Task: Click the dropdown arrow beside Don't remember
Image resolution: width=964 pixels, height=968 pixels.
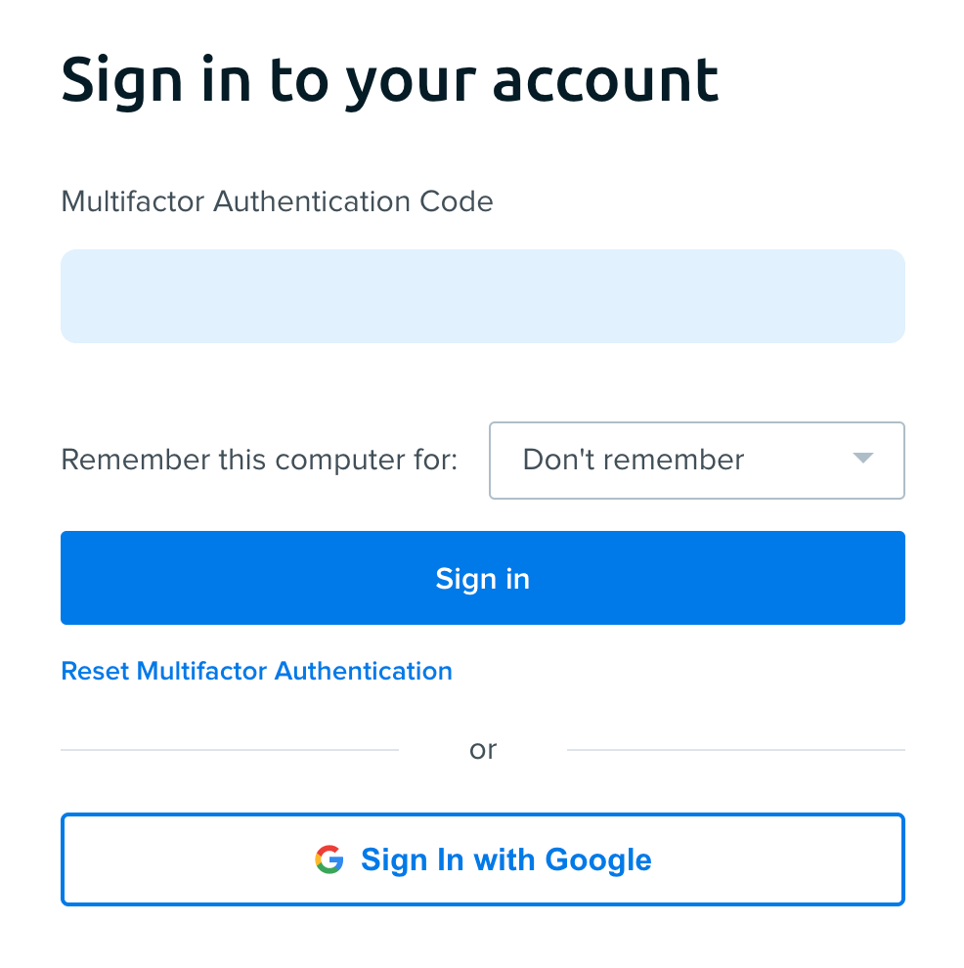Action: tap(861, 460)
